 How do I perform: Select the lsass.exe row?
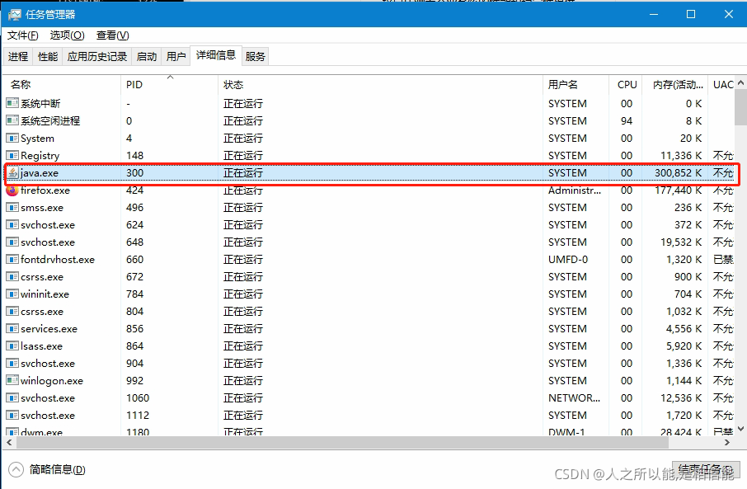pyautogui.click(x=369, y=346)
